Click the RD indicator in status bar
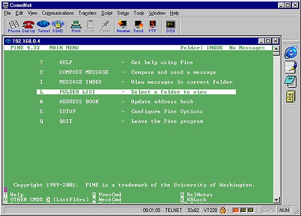301x216 pixels. click(x=243, y=210)
